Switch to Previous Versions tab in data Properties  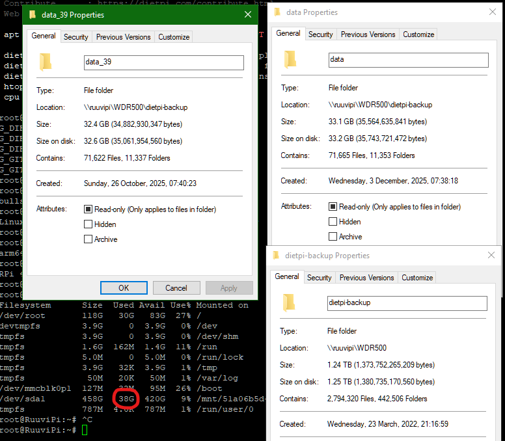click(x=368, y=34)
